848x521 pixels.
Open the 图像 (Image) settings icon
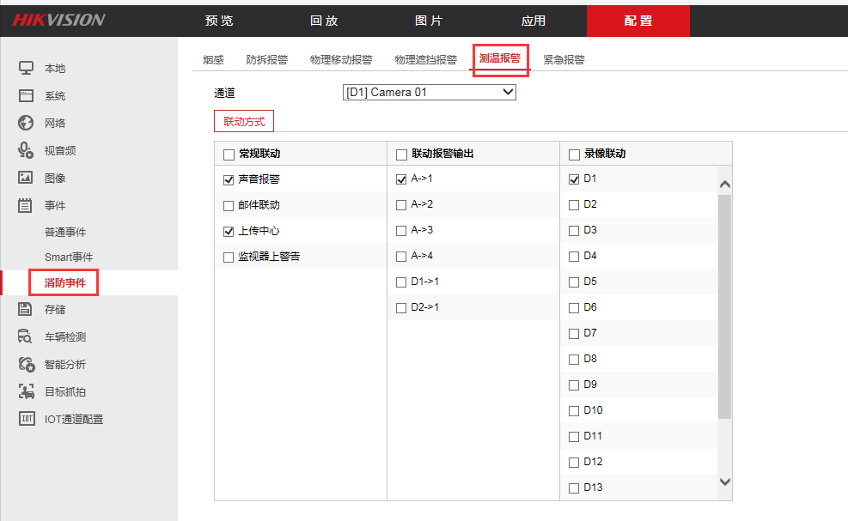[x=24, y=178]
